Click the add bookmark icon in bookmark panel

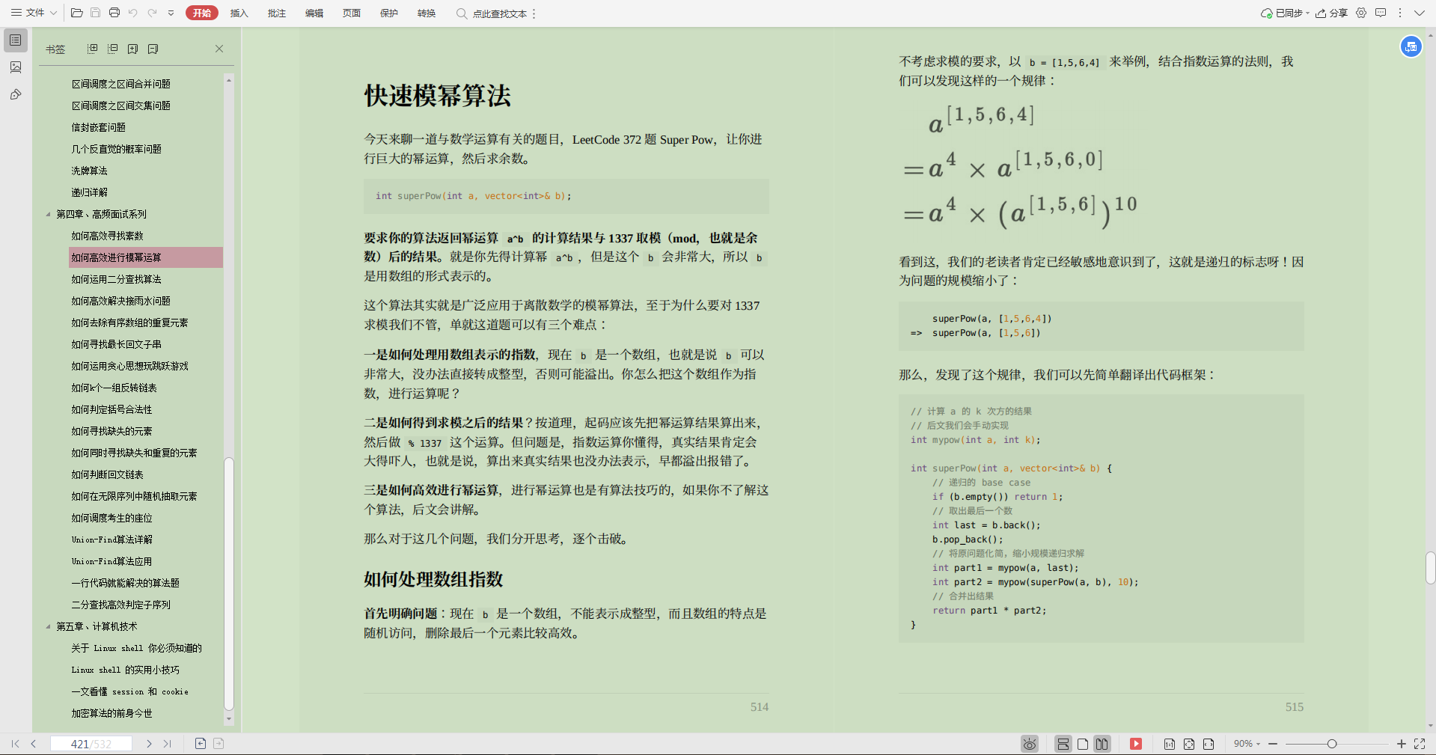[x=133, y=48]
